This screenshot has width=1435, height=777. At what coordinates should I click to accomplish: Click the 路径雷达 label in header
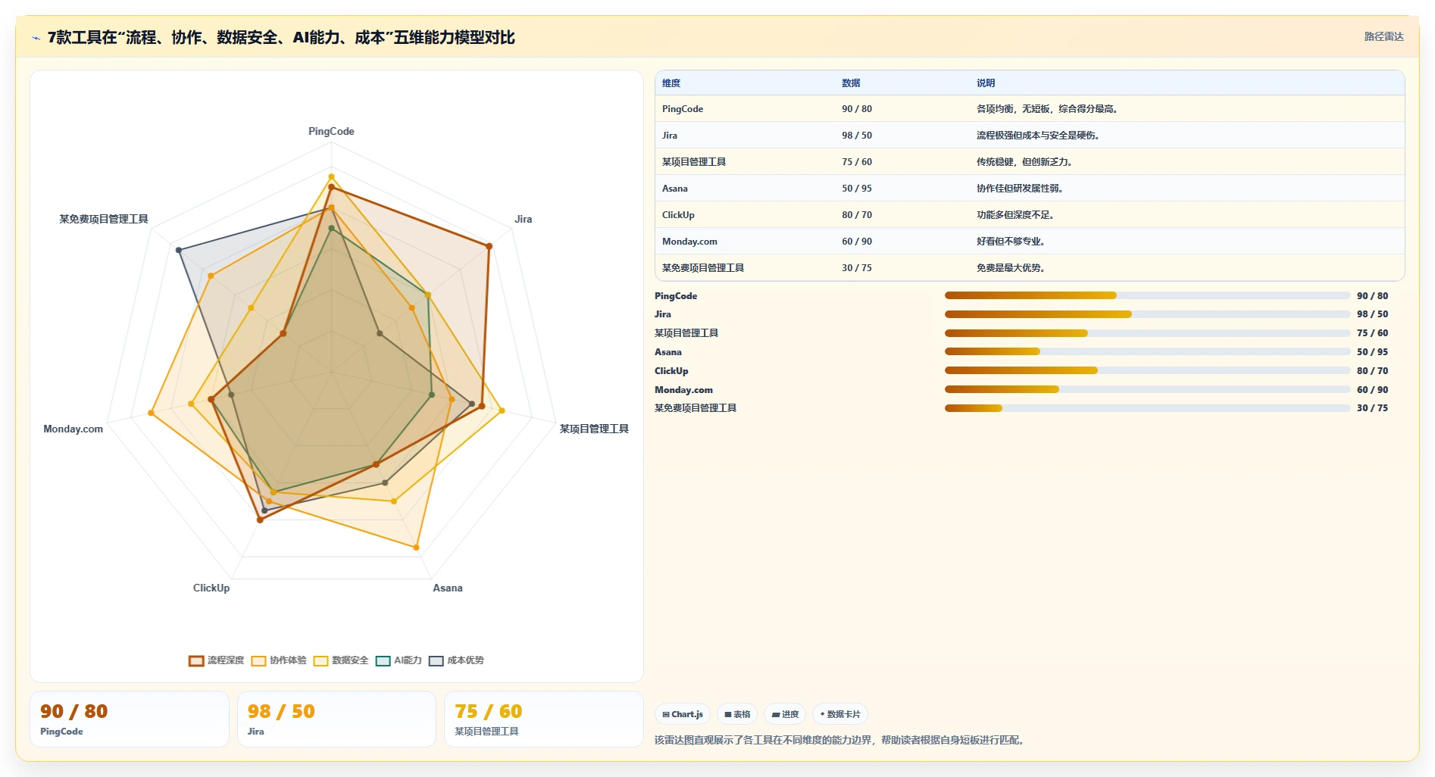[1383, 36]
